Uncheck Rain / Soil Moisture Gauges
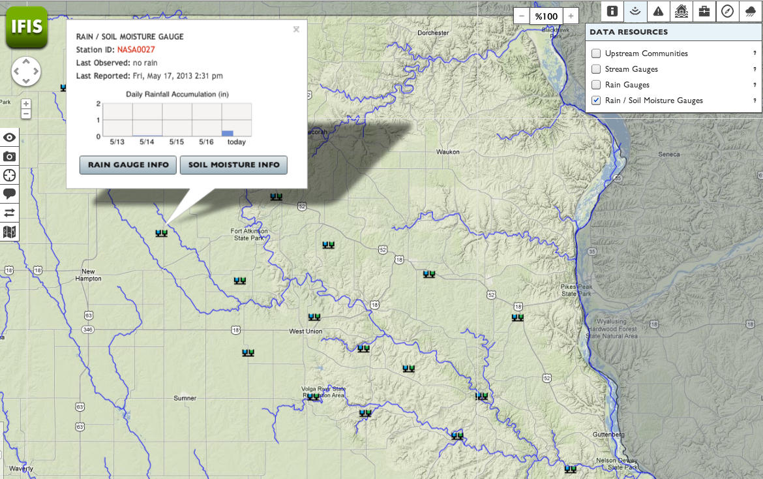 point(595,100)
